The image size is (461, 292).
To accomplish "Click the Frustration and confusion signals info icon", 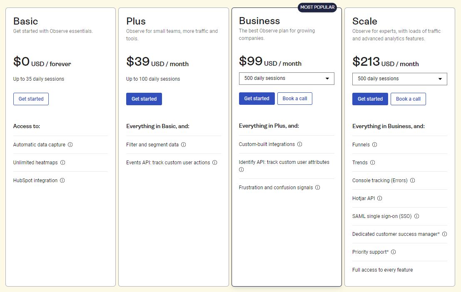I will tap(318, 188).
